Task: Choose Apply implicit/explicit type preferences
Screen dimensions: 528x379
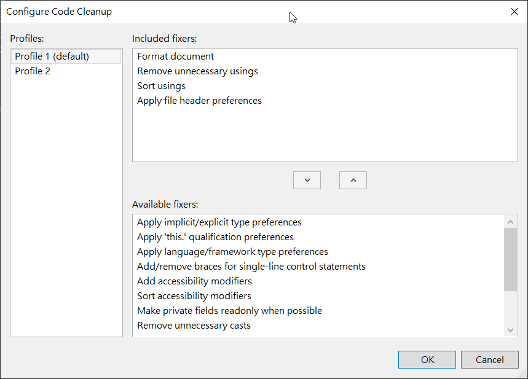Action: 219,222
